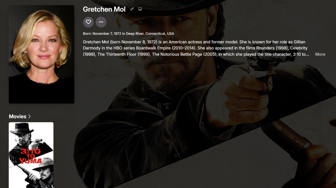Open the image editor icon next to the name
The image size is (336, 188).
(x=140, y=9)
